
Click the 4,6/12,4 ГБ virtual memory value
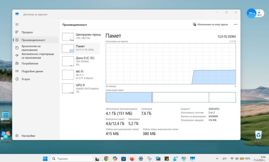[x=115, y=123]
